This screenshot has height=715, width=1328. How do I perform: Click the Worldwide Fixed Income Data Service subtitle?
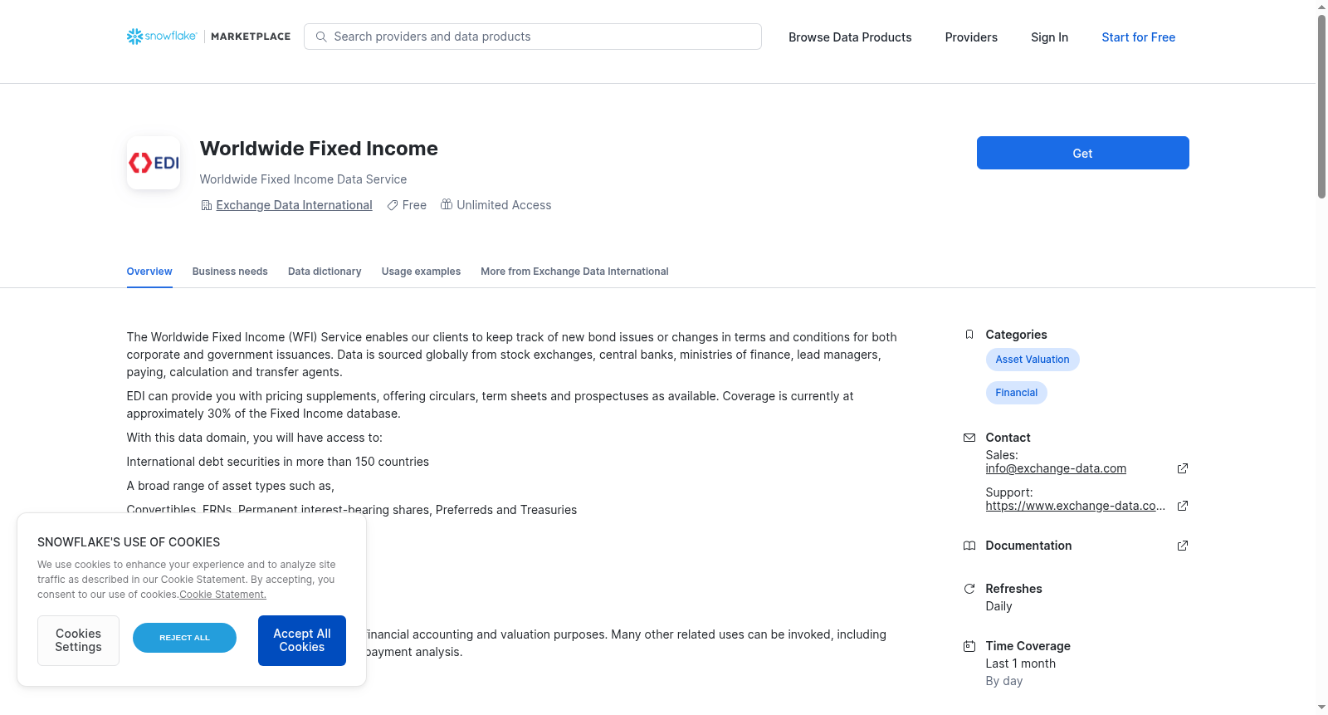coord(303,179)
